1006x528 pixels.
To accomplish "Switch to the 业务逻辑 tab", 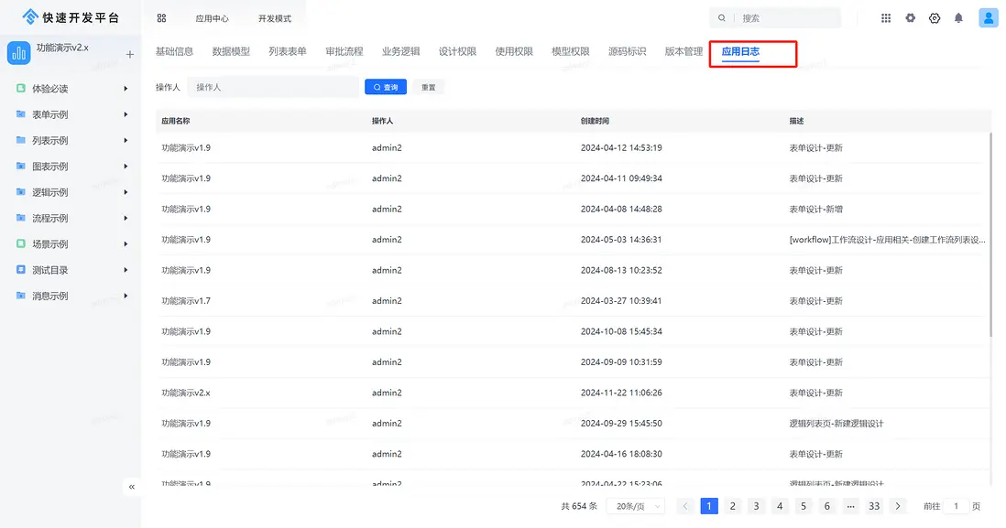I will (401, 51).
